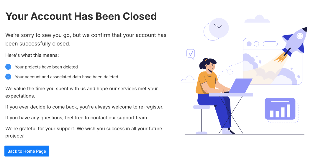Click the checkmark speech bubble icon
The width and height of the screenshot is (313, 163).
point(191,53)
